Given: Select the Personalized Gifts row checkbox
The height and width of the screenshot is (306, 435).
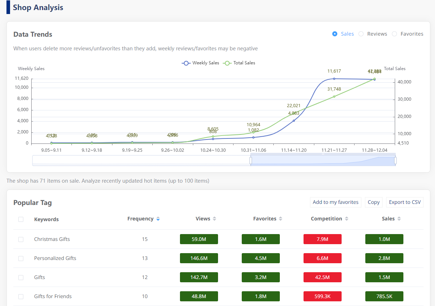Looking at the screenshot, I should point(21,258).
